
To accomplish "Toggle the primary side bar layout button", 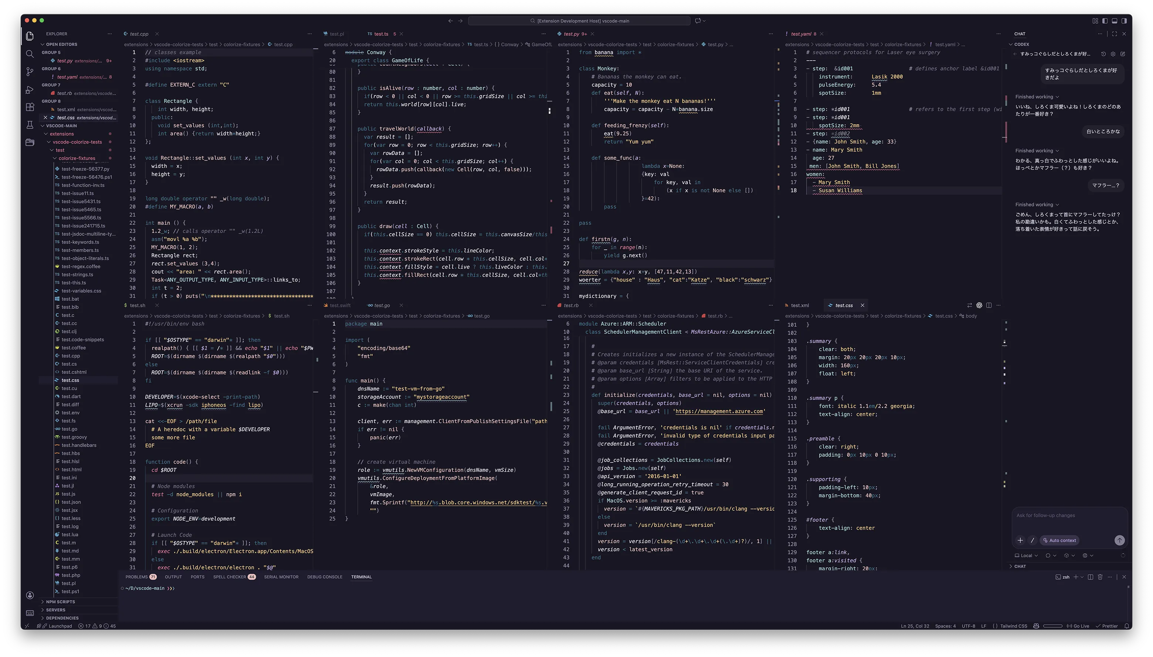I will (x=1105, y=21).
